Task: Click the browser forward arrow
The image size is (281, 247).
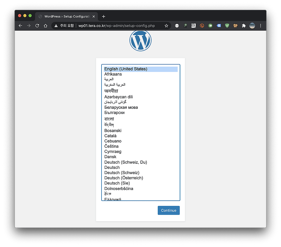Action: click(29, 25)
